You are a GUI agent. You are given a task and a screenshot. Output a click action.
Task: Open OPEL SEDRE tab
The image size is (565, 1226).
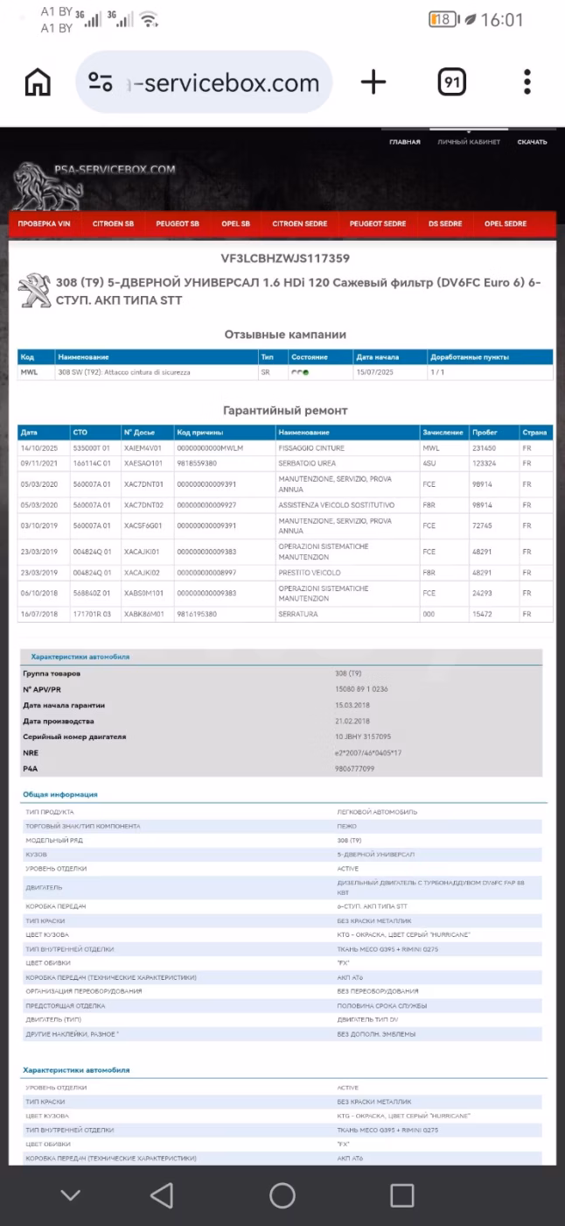(x=506, y=223)
